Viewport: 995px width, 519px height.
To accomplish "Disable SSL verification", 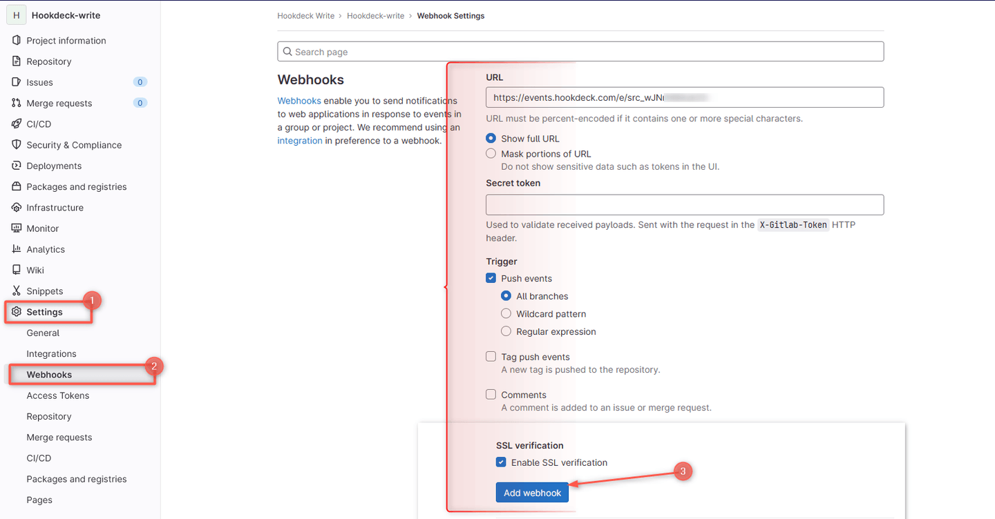I will tap(501, 462).
